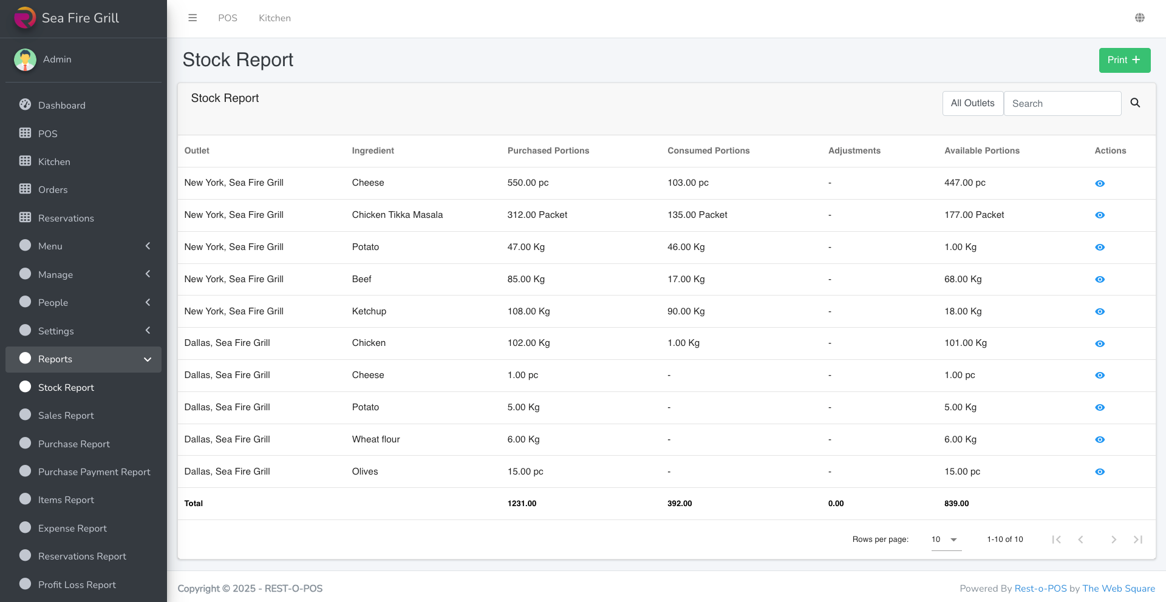
Task: Toggle the hamburger sidebar menu icon
Action: coord(193,18)
